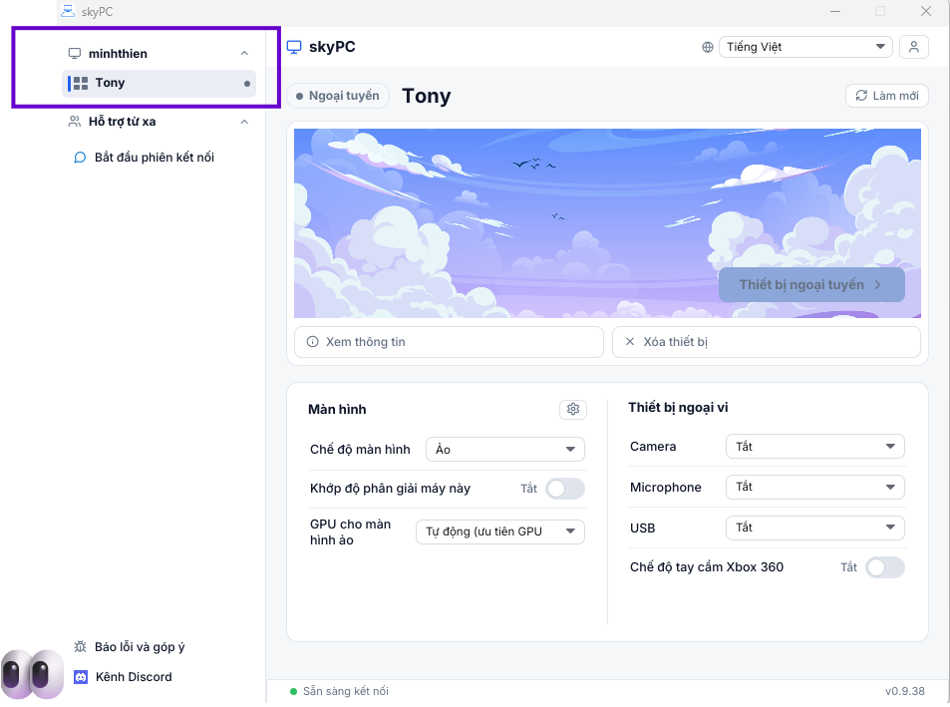Viewport: 950px width, 707px height.
Task: Click the monitor icon beside minhthien
Action: (75, 53)
